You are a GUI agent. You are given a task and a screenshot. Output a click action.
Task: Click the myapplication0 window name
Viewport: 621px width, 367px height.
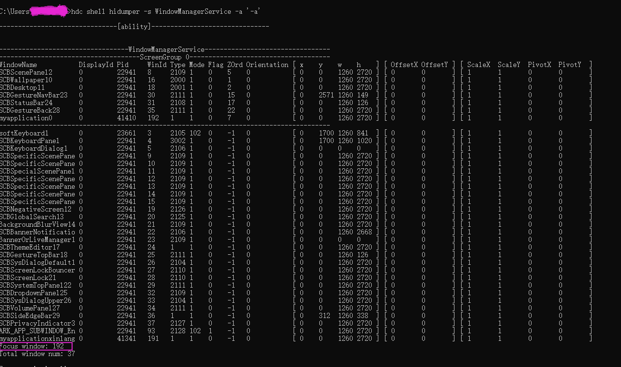26,118
